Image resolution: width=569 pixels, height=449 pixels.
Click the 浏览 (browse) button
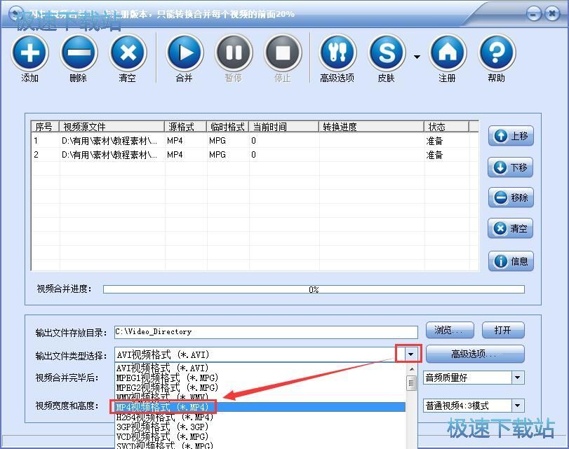point(450,330)
